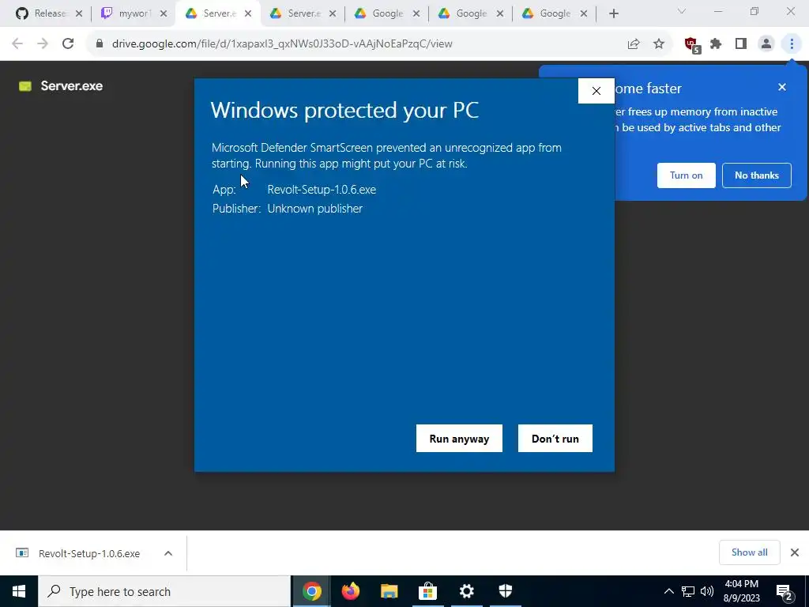Open the Extensions puzzle menu
The image size is (809, 607).
point(716,44)
